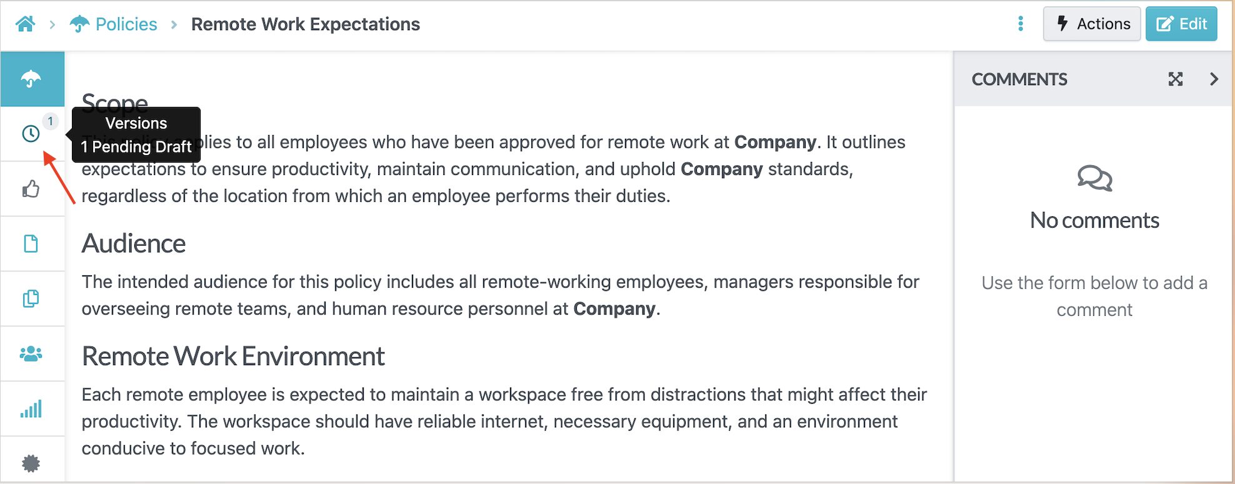Open the Policies breadcrumb link
This screenshot has width=1235, height=484.
point(126,24)
